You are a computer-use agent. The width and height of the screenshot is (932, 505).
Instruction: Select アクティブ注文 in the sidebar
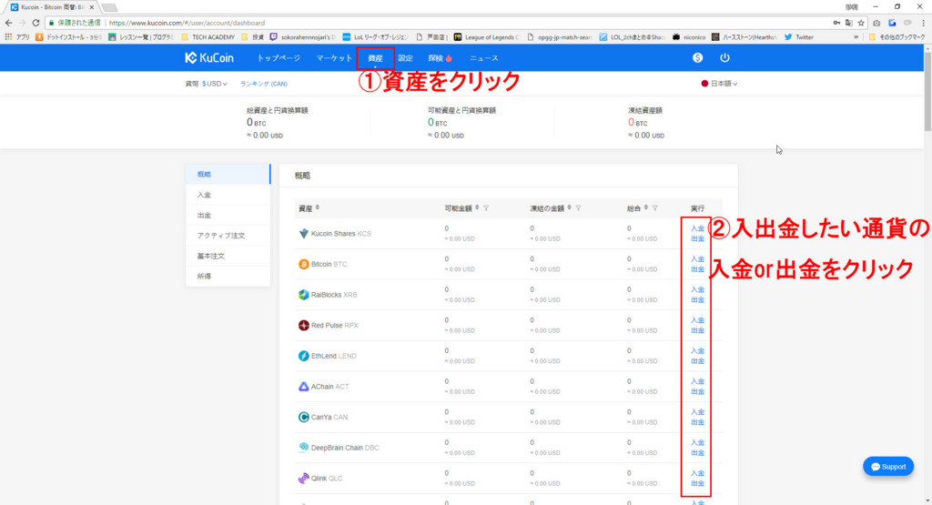tap(228, 236)
